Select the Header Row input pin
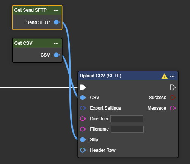Screen dimensions: 190x164 pos(83,150)
